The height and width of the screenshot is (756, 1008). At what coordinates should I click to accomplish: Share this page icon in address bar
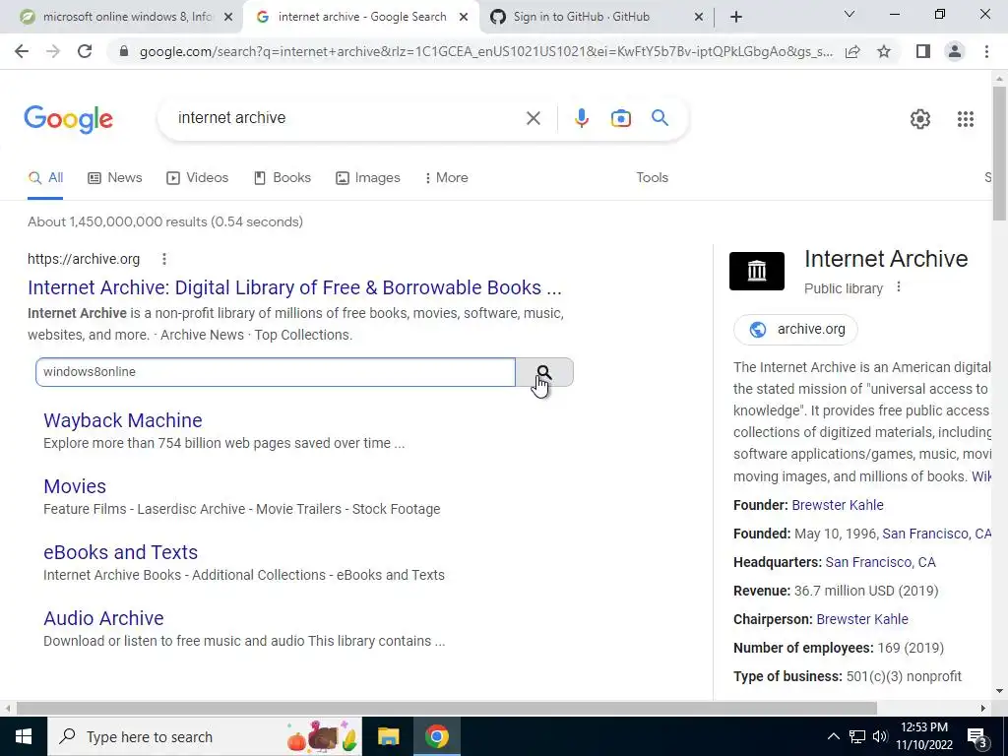pos(852,51)
